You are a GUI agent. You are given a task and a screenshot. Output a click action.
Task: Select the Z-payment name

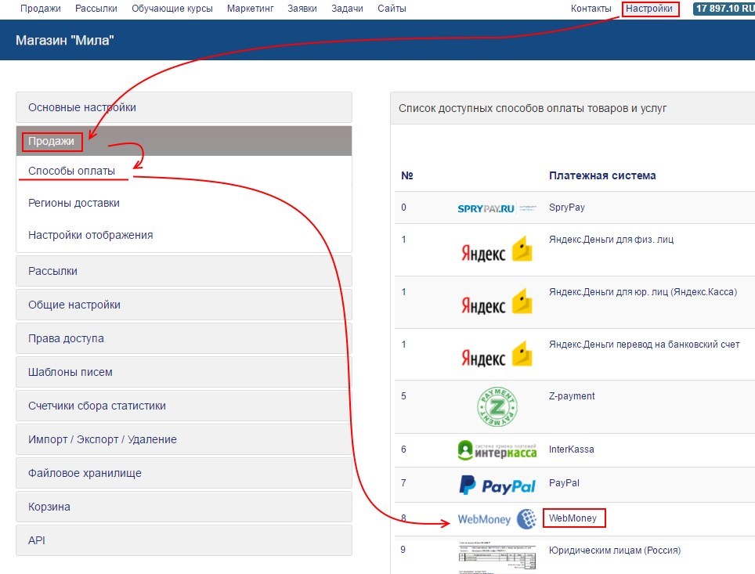572,395
